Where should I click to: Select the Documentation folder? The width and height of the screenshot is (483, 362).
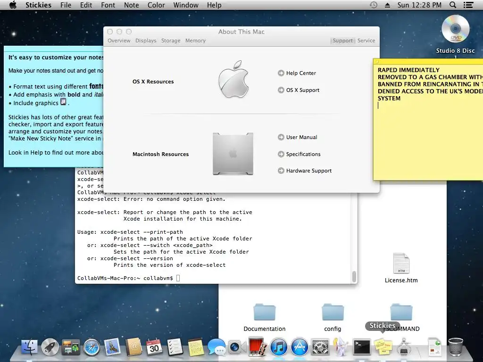pyautogui.click(x=264, y=312)
